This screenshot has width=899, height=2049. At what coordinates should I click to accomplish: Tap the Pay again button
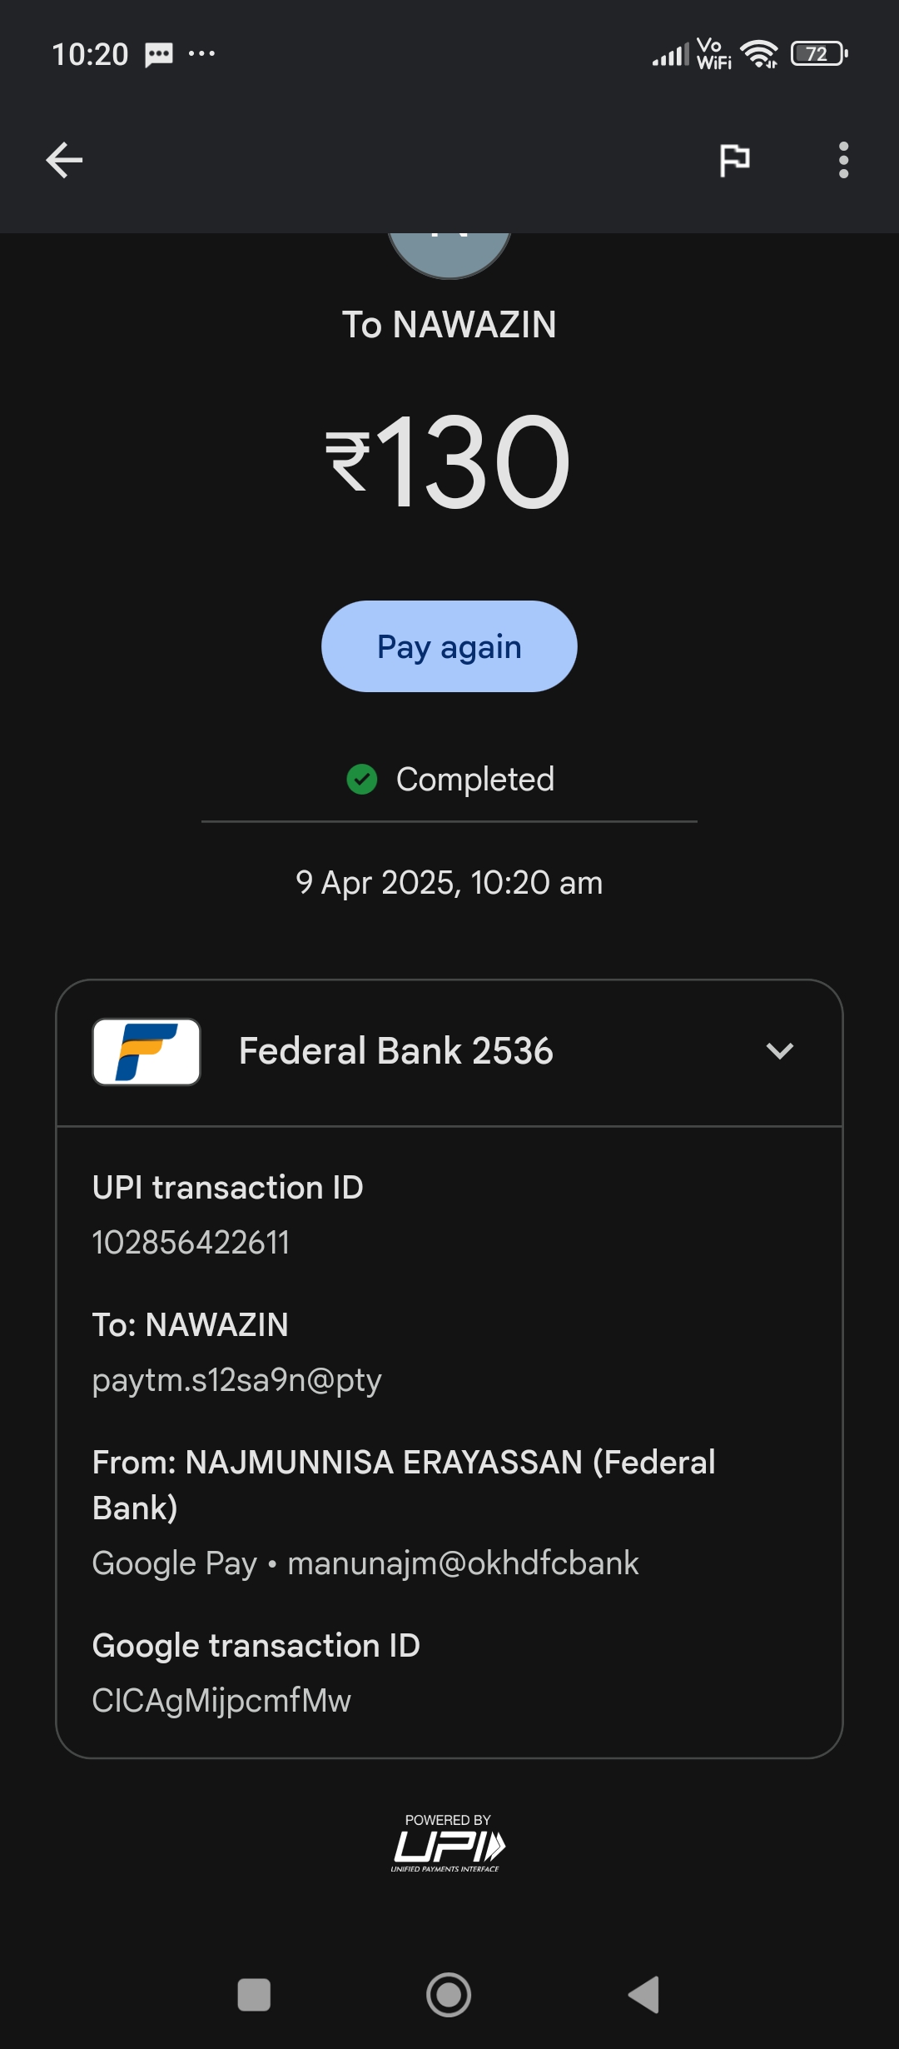coord(449,646)
